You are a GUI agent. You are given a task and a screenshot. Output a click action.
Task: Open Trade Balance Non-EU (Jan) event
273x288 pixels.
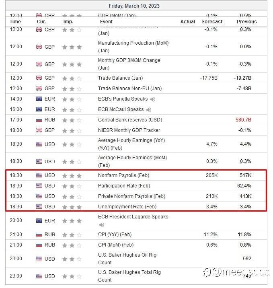129,88
